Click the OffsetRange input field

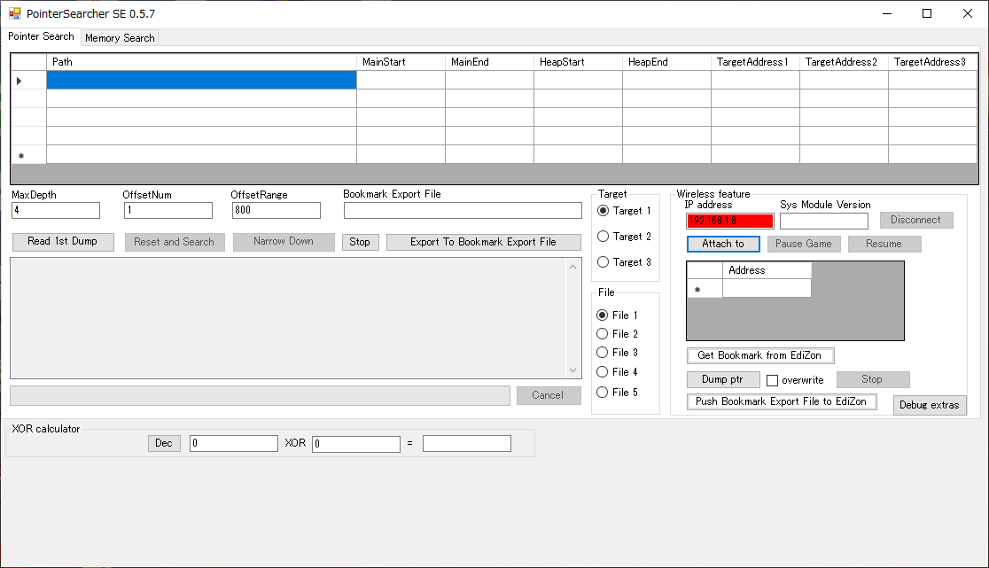click(276, 211)
